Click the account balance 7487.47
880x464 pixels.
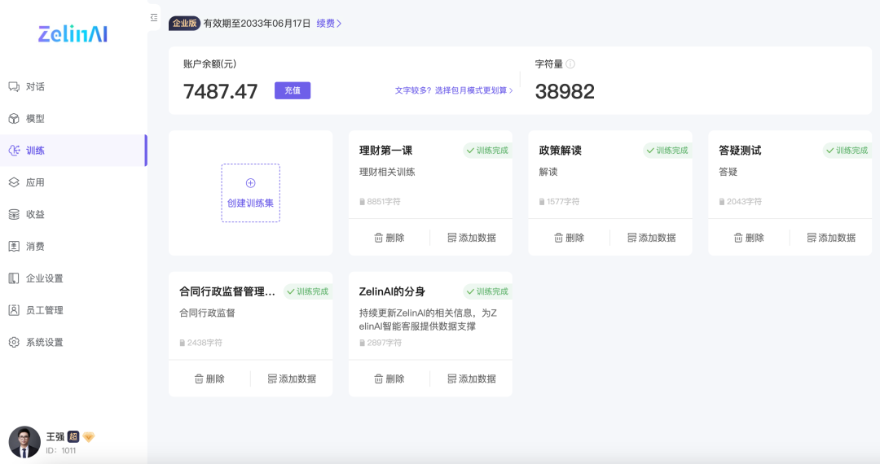221,91
